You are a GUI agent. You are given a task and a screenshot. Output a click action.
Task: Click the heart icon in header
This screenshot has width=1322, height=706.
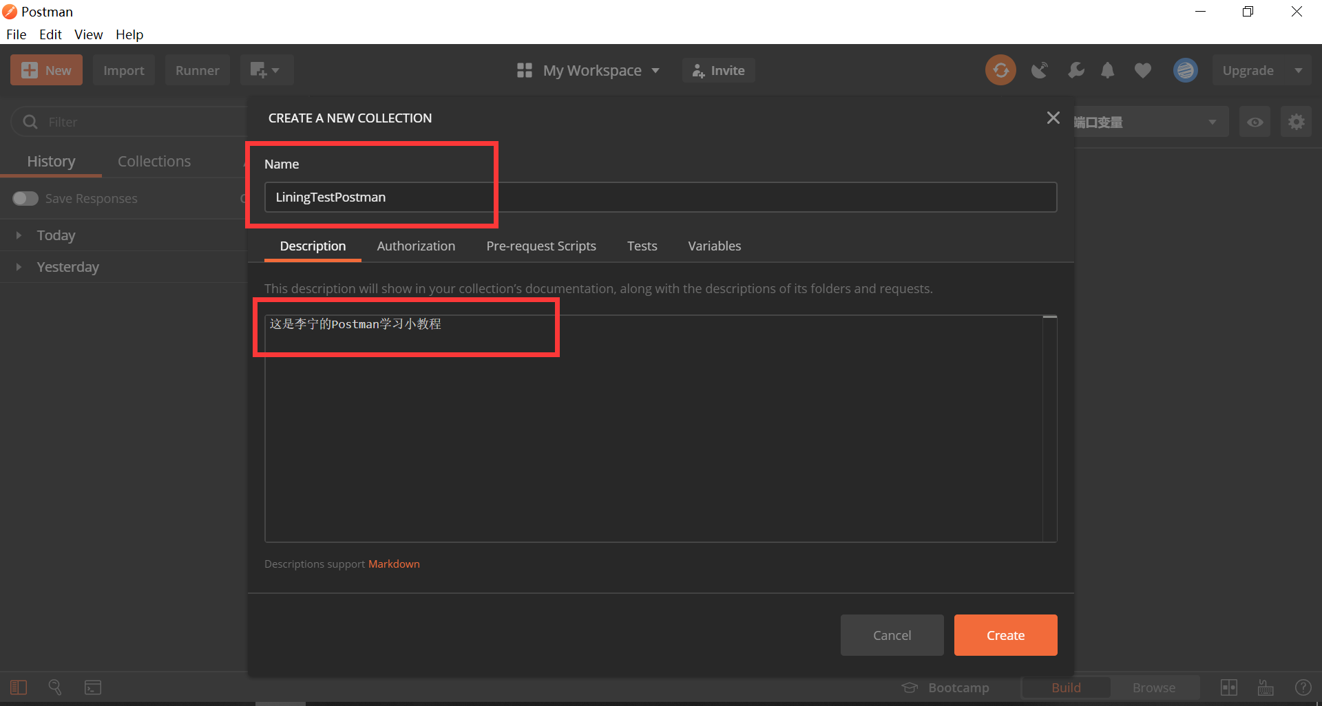pos(1143,70)
